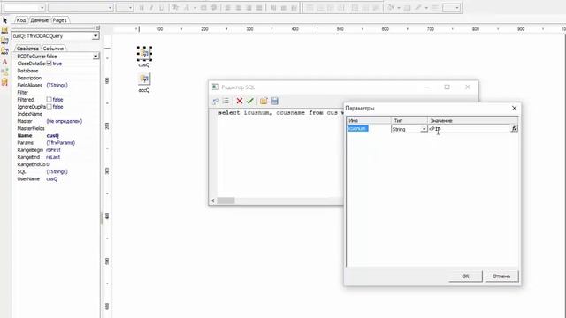This screenshot has height=318, width=566.
Task: Select the RangeEnd reLast property row
Action: tap(56, 157)
